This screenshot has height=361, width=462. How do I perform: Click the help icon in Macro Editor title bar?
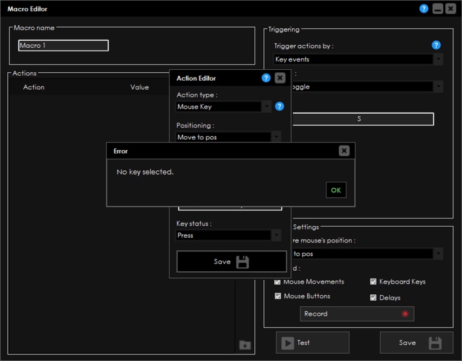(x=424, y=9)
